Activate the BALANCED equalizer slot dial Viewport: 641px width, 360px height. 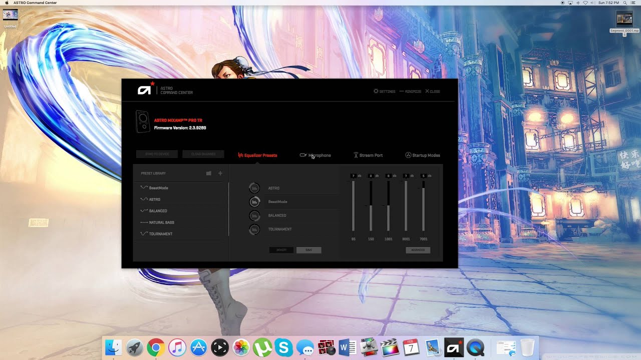(254, 215)
